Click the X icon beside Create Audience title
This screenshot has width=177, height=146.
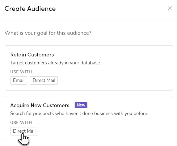tap(170, 8)
